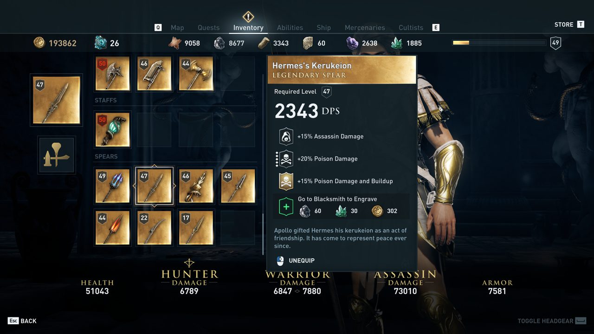Click the Back button

click(22, 321)
